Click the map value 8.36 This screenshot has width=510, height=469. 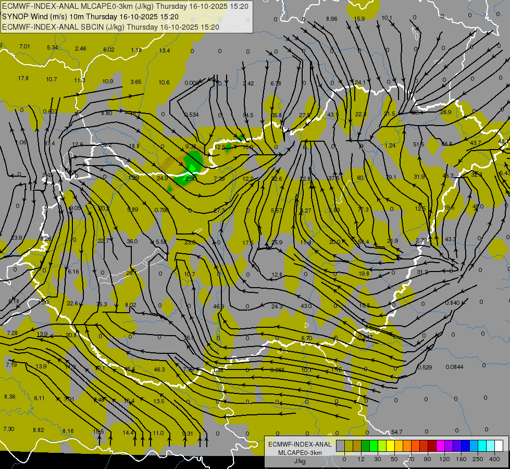[10, 397]
